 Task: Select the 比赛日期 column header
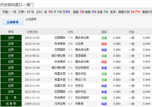(x=32, y=32)
